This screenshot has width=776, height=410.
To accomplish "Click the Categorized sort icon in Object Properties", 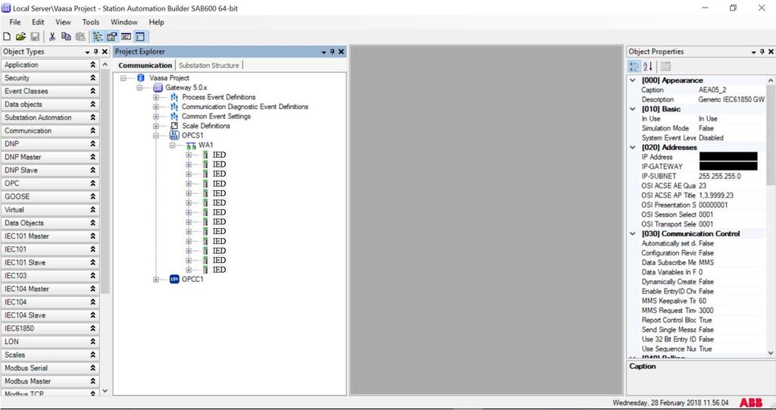I will (634, 67).
